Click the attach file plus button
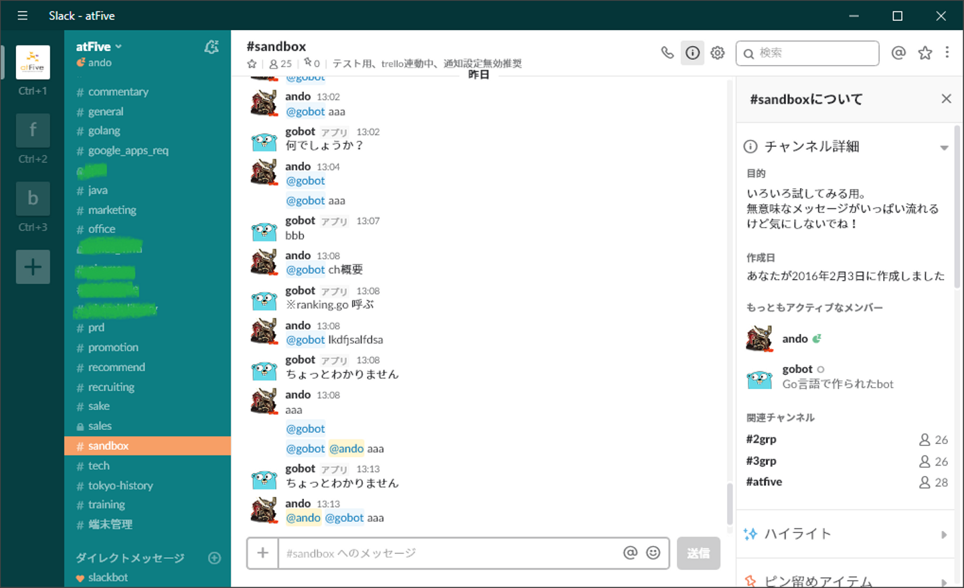Screen dimensions: 964x588 [x=263, y=553]
